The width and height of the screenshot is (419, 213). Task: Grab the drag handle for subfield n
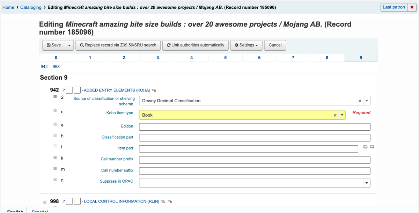click(x=55, y=179)
